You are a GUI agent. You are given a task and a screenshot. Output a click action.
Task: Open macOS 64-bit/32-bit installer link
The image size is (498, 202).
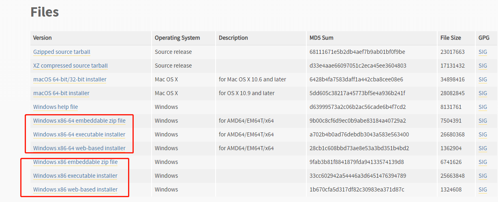pos(70,79)
